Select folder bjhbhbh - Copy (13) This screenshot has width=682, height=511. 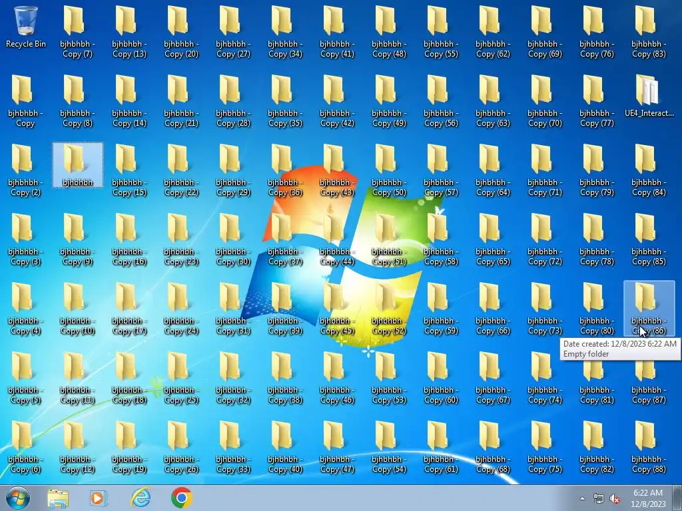click(129, 31)
